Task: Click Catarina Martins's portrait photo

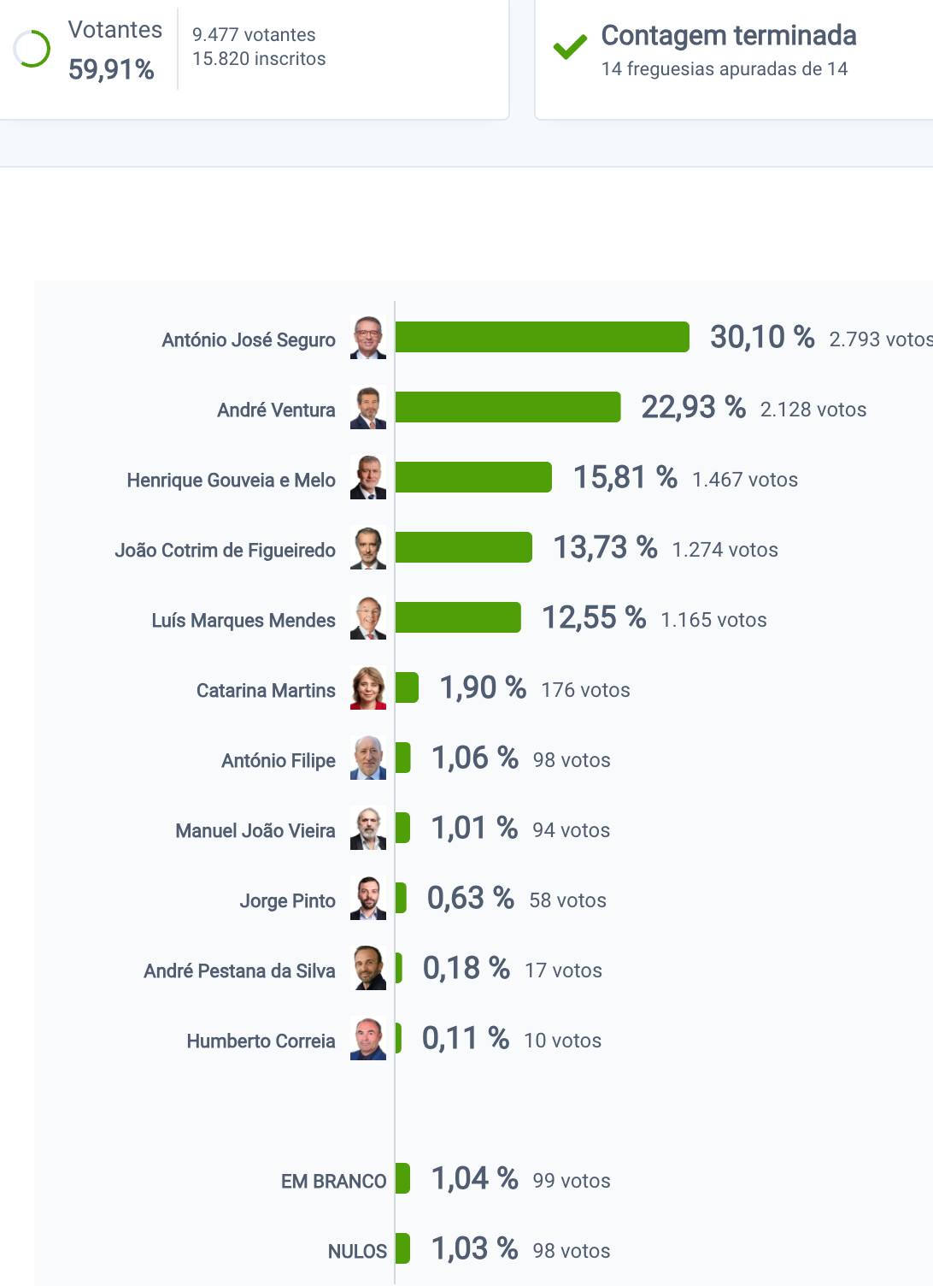Action: 368,688
